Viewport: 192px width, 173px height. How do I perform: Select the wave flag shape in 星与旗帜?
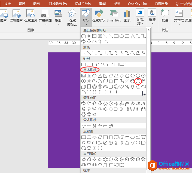tap(116, 165)
